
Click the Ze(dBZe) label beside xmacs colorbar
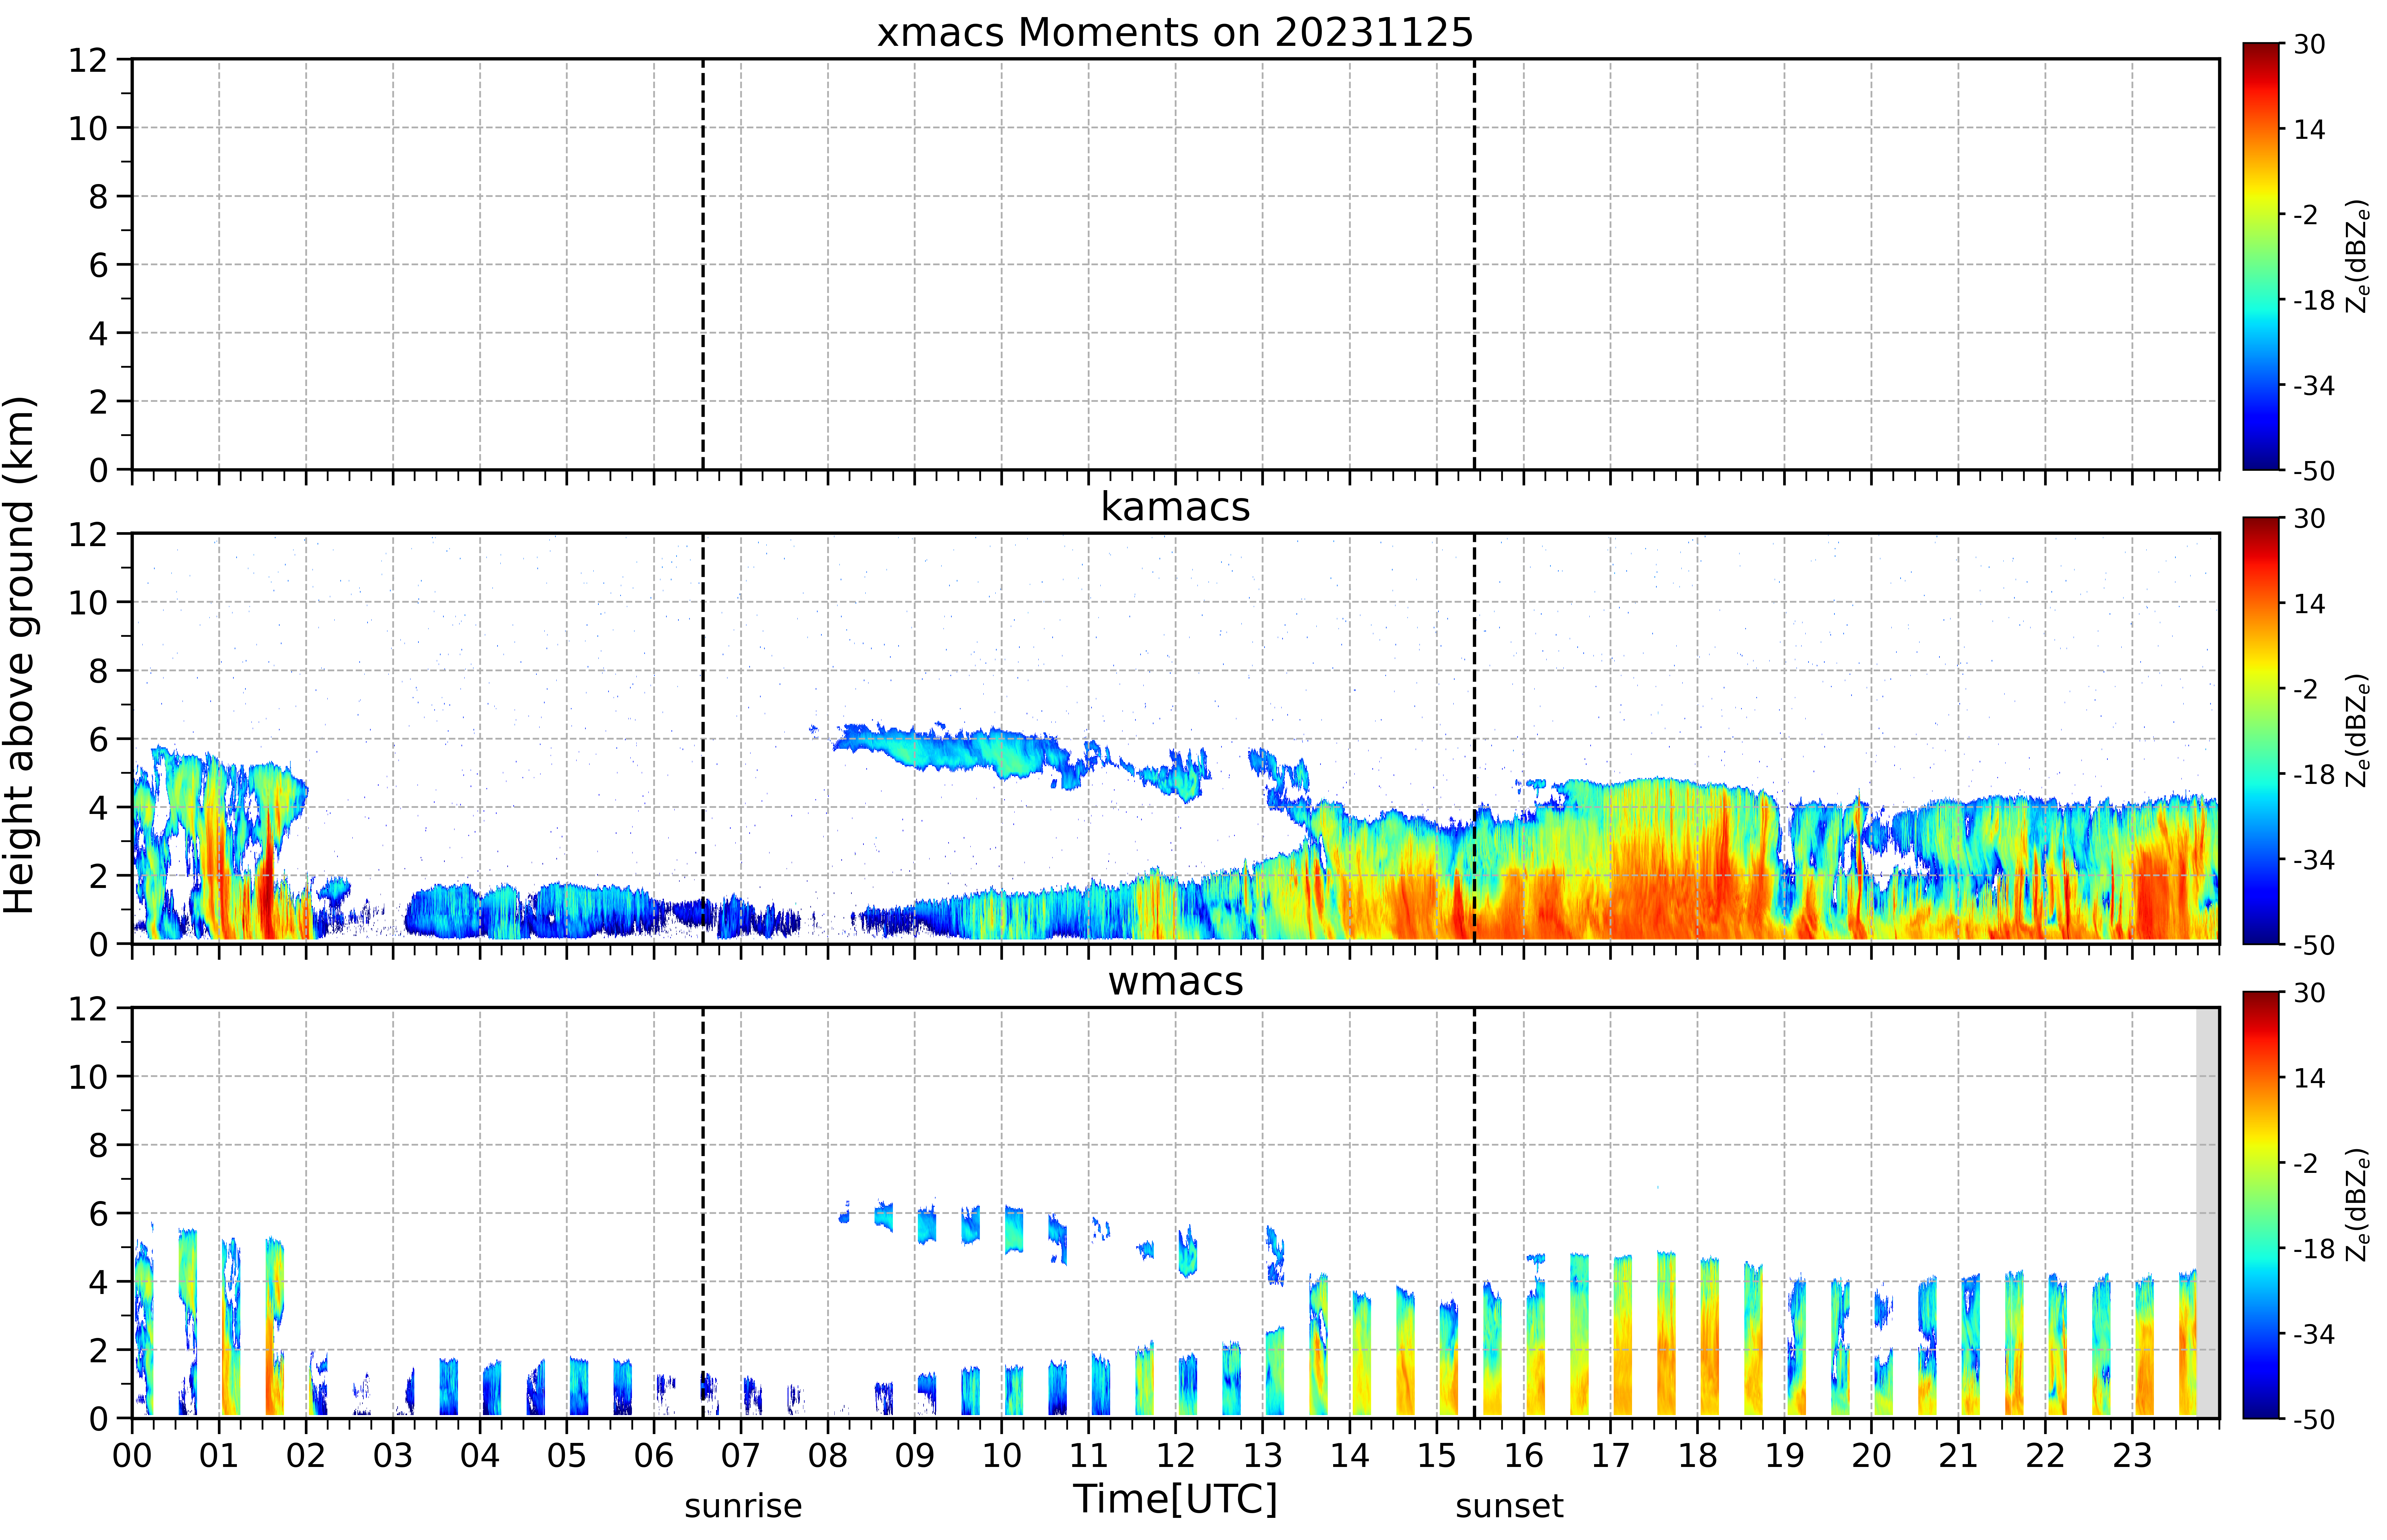pyautogui.click(x=2358, y=256)
